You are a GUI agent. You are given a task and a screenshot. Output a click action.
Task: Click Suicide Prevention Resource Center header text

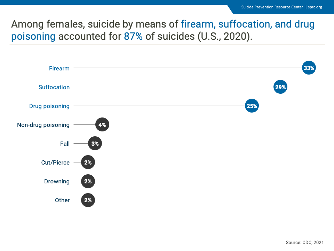pos(272,7)
